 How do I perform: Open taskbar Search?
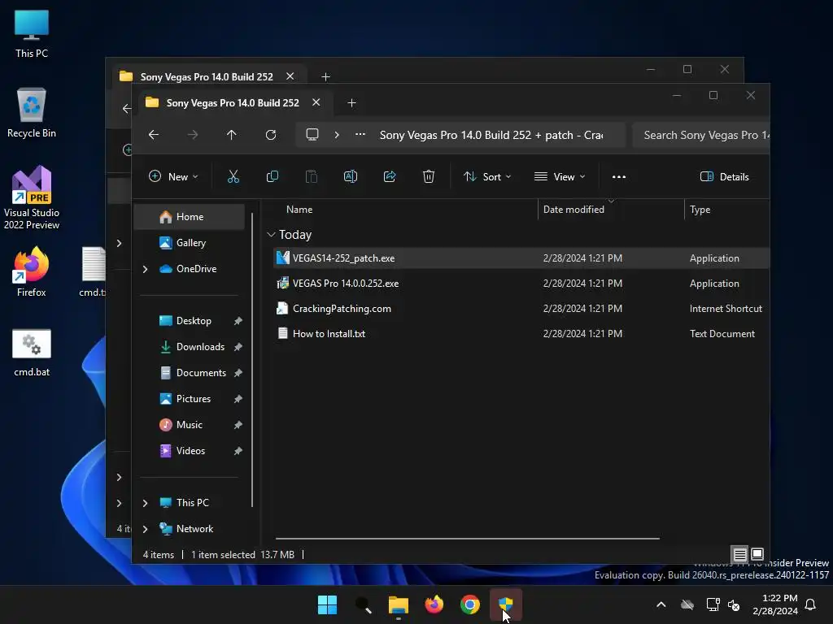point(364,604)
